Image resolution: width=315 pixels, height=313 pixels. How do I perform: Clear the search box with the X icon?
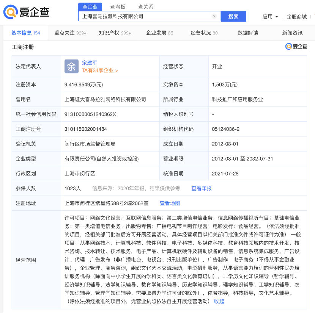tap(214, 16)
